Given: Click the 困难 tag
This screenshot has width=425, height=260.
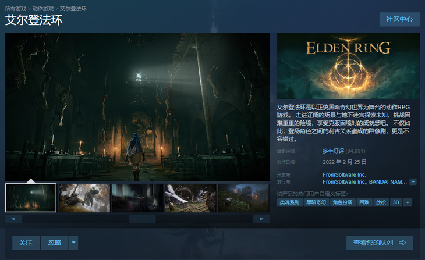Looking at the screenshot, I should point(364,202).
